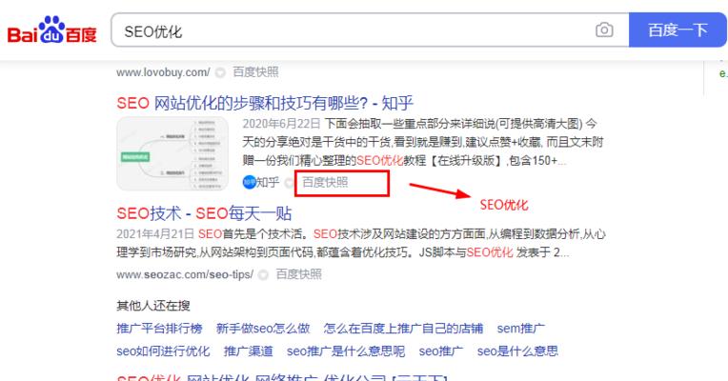
Task: Search related term 新手做seo怎么做
Action: click(x=263, y=329)
